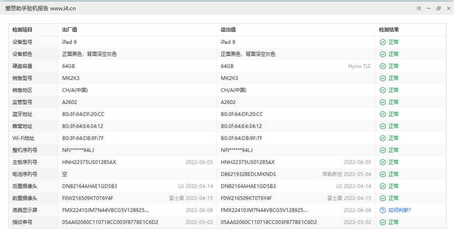Click the 检测结果 column header
The image size is (454, 231).
pos(389,30)
